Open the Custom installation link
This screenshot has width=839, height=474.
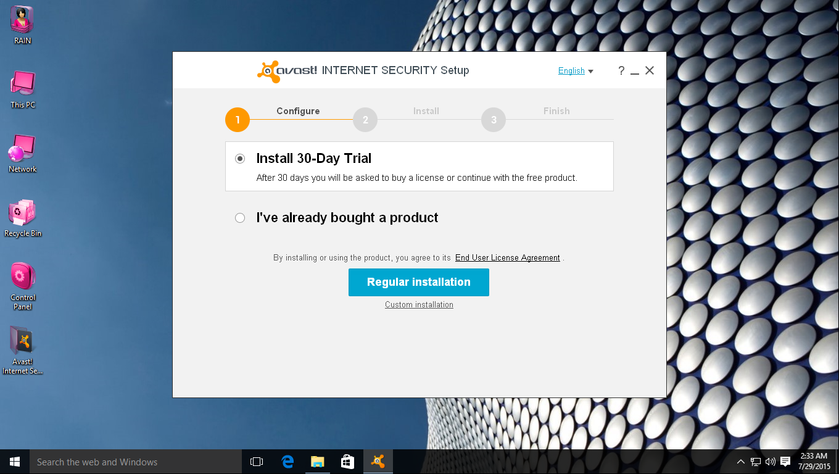[419, 305]
